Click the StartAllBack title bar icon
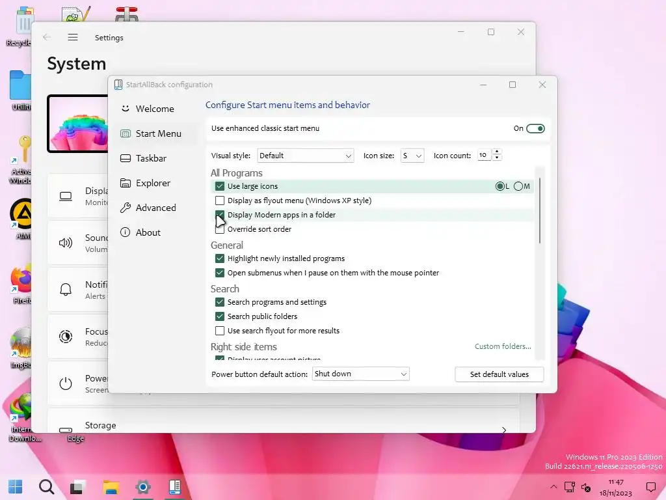666x500 pixels. (x=118, y=85)
